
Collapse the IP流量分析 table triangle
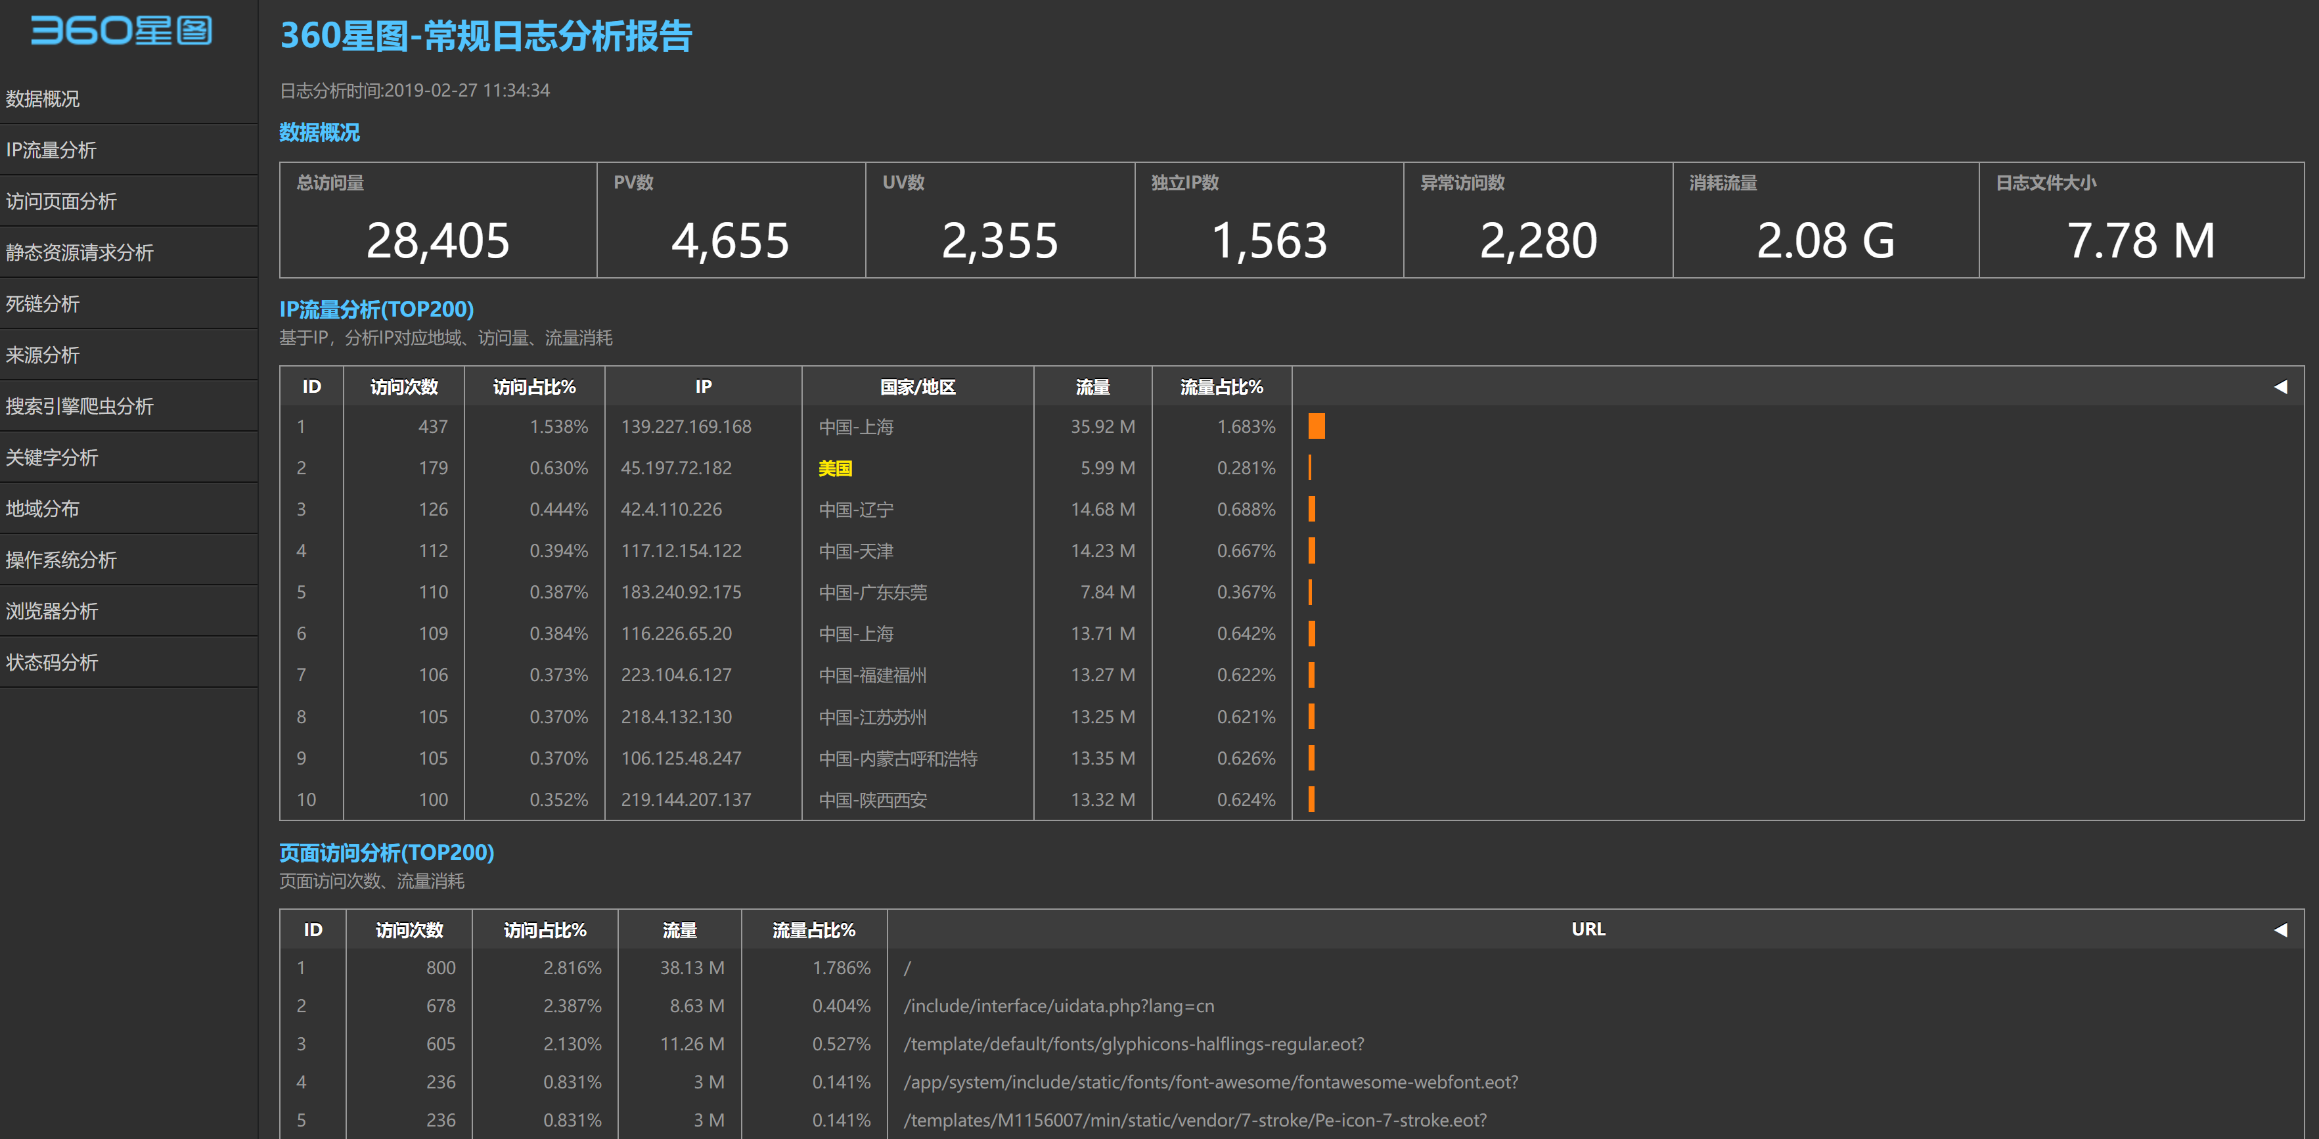2280,387
